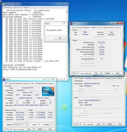The width and height of the screenshot is (127, 132).
Task: Expand Tools dropdown arrow in Memory window
Action: [101, 73]
